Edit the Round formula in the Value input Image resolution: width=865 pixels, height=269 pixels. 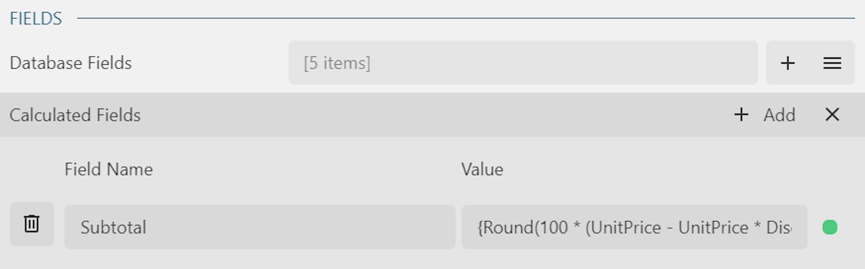tap(634, 227)
